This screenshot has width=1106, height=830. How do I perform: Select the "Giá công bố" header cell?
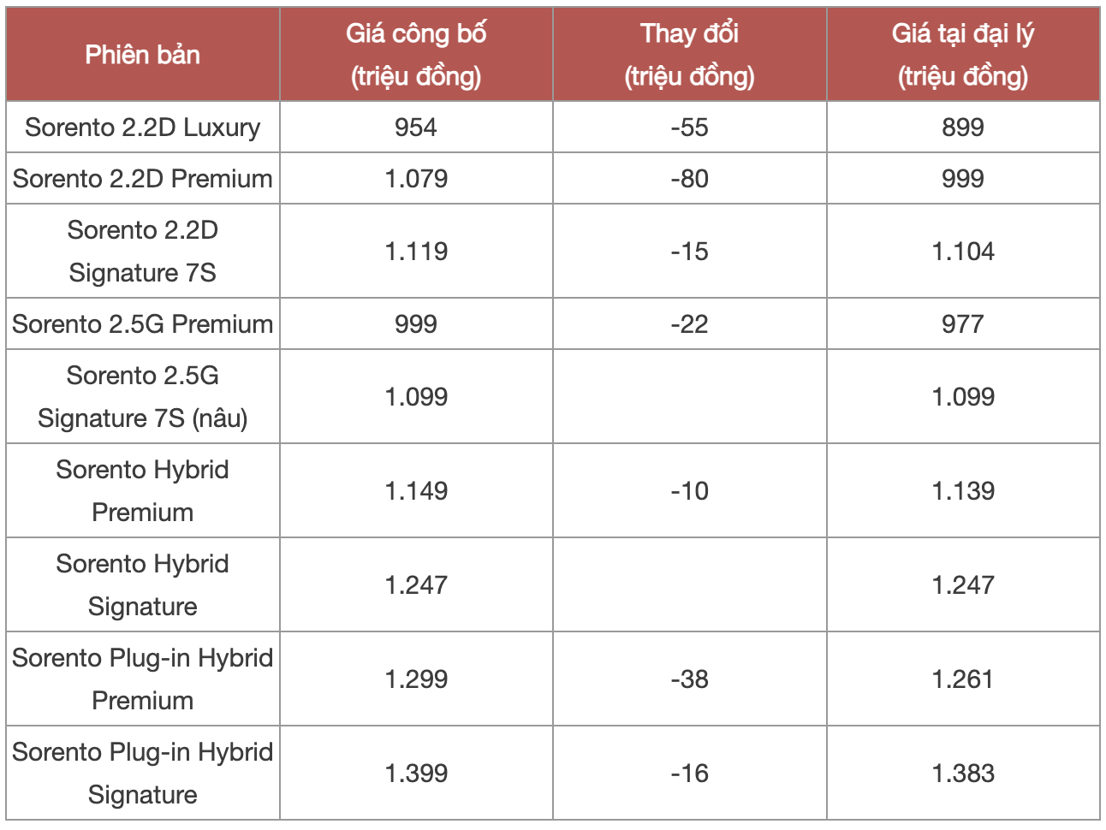pyautogui.click(x=416, y=55)
